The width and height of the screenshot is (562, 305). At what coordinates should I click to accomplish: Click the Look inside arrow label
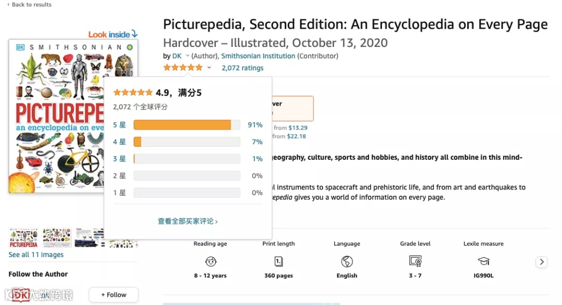pyautogui.click(x=112, y=34)
